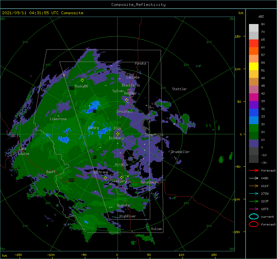The height and width of the screenshot is (259, 277).
Task: Select the blue 33-36 dBZ color swatch
Action: 254,113
